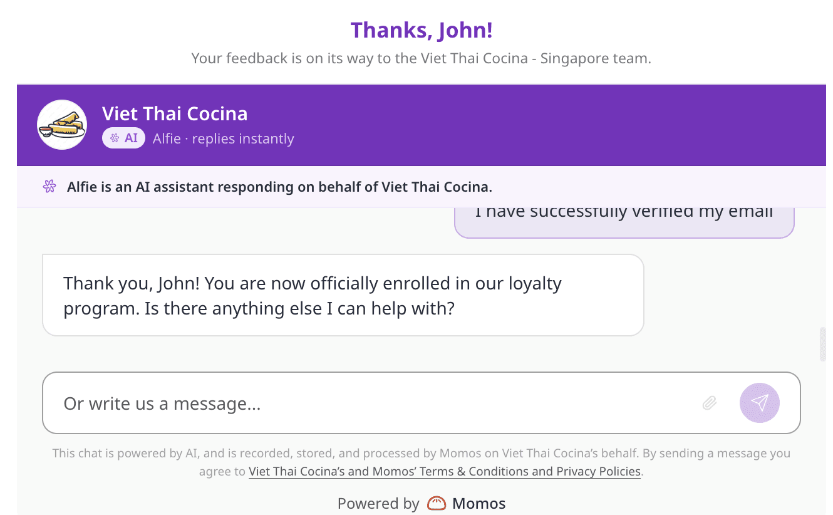Click Alfie's loyalty program enrollment reply bubble
833x515 pixels.
(343, 295)
